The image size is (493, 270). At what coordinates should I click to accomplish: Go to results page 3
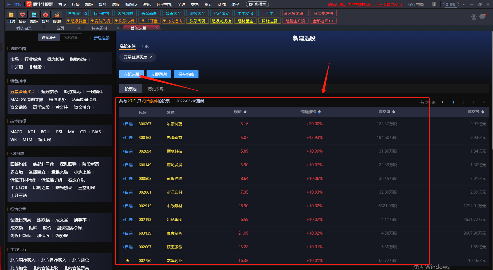click(473, 102)
